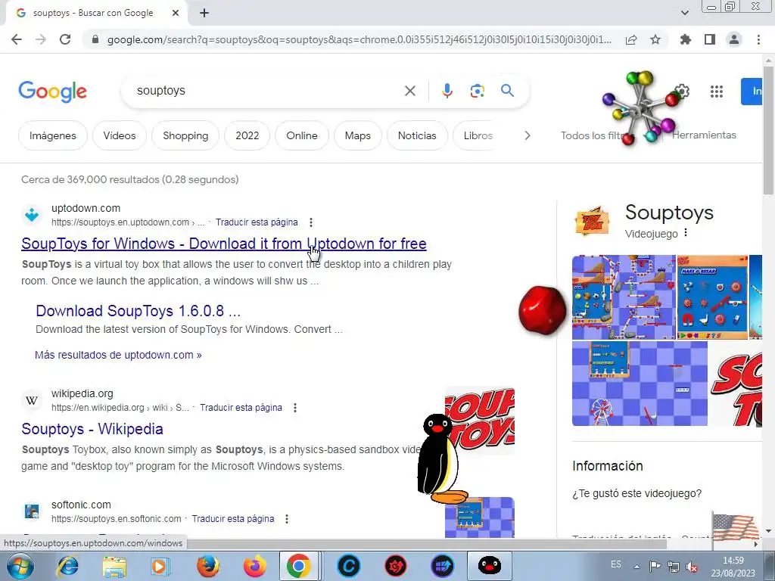This screenshot has width=775, height=581.
Task: Show more filter chips arrow
Action: click(x=528, y=135)
